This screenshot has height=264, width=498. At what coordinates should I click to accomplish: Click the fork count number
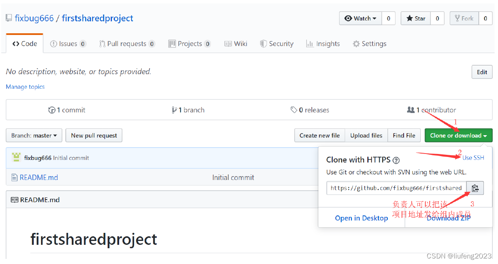coord(485,18)
